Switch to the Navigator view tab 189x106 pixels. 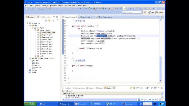tap(45, 17)
